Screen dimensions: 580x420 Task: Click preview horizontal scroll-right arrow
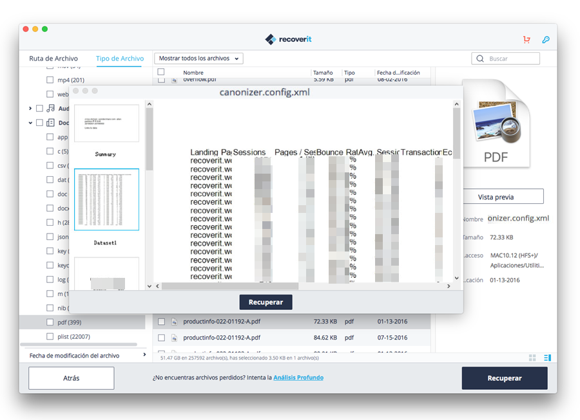449,286
